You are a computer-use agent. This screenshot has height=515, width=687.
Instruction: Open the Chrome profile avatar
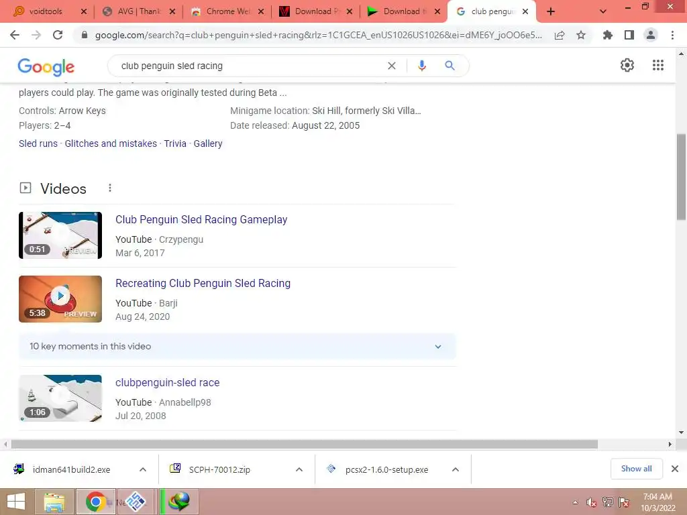pyautogui.click(x=651, y=35)
